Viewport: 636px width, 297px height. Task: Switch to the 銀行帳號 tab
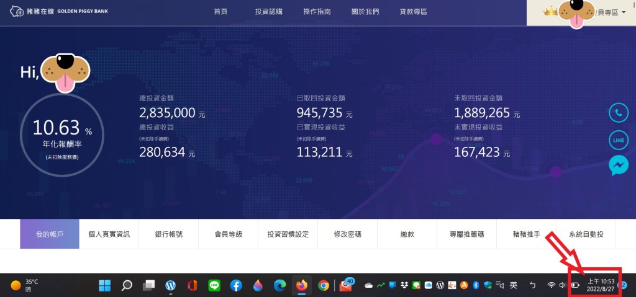169,234
